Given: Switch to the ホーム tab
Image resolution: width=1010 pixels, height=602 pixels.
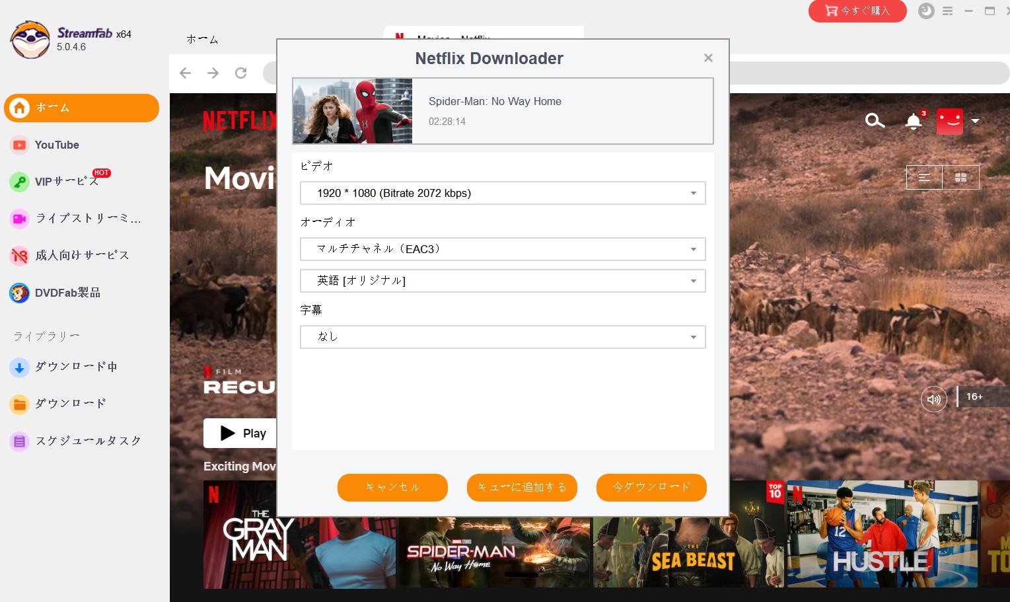Looking at the screenshot, I should [202, 39].
